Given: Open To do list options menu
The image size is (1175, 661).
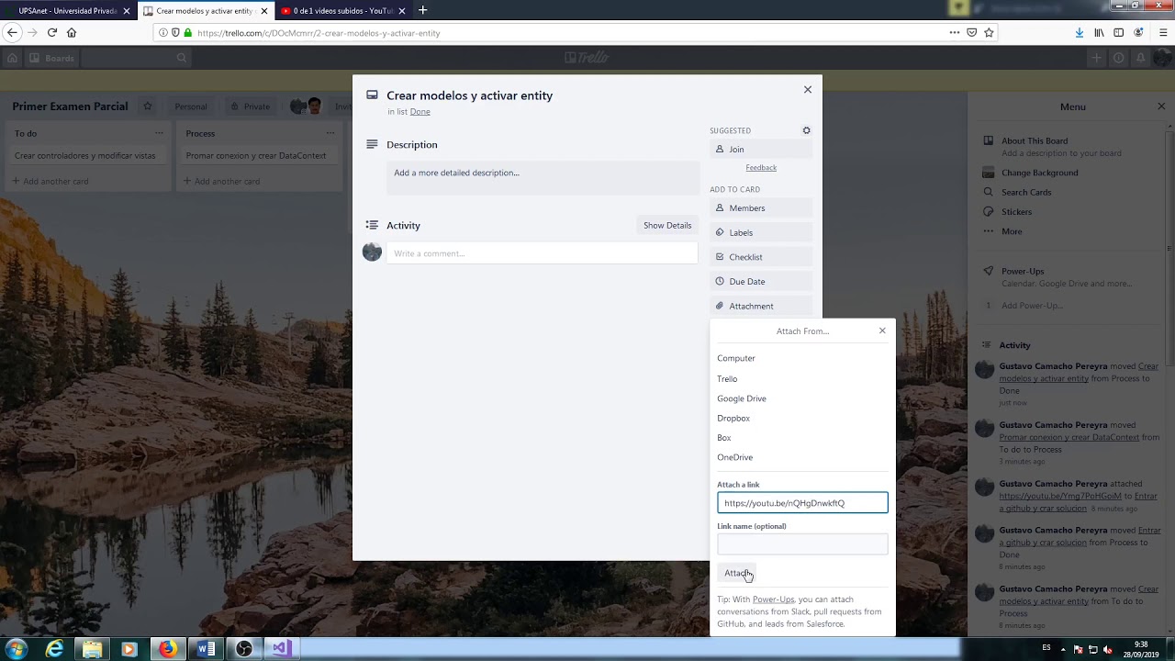Looking at the screenshot, I should 159,133.
